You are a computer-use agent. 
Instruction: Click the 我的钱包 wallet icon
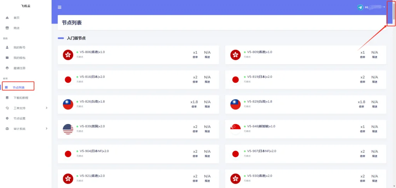(x=7, y=58)
